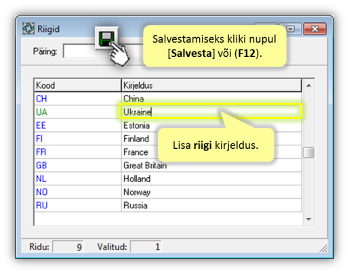Viewport: 349px width, 274px height.
Task: Select the NL code cell
Action: click(77, 179)
